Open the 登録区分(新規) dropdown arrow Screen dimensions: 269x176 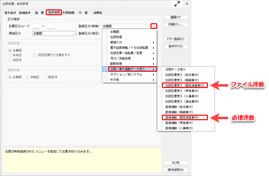coord(154,26)
